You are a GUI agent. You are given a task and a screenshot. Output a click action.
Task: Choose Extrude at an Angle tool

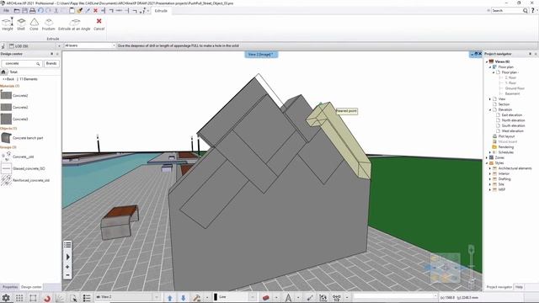point(74,24)
